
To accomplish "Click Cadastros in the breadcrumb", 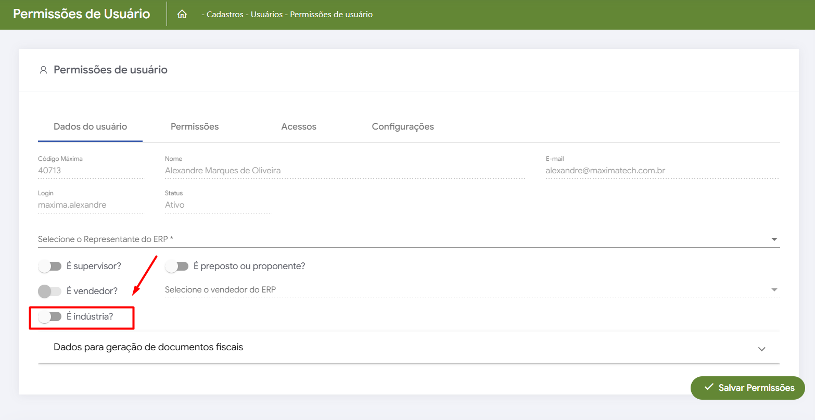I will 225,15.
